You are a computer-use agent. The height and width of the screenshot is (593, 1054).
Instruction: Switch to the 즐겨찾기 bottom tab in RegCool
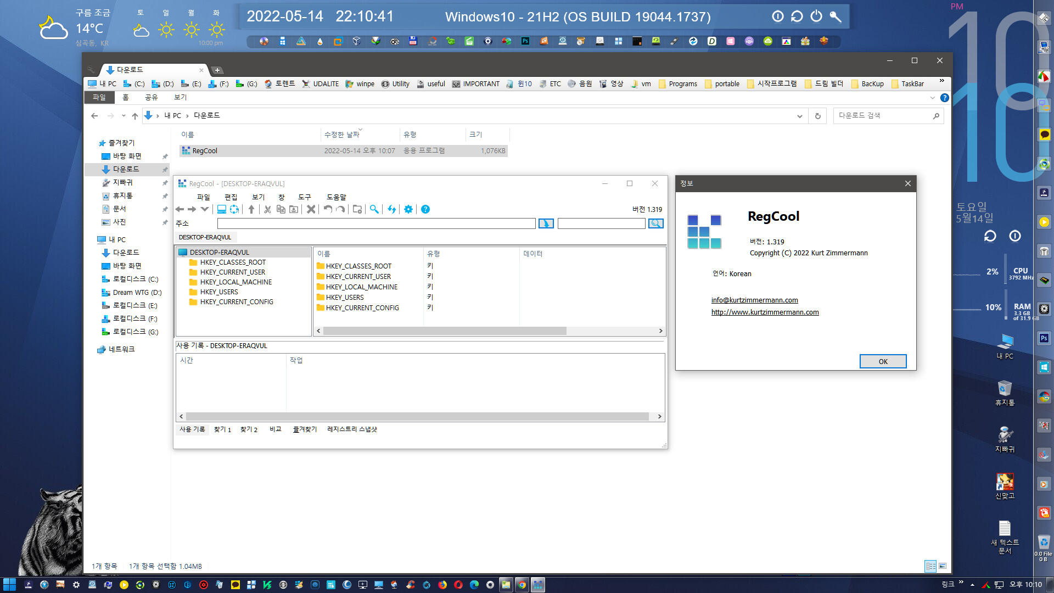point(305,429)
